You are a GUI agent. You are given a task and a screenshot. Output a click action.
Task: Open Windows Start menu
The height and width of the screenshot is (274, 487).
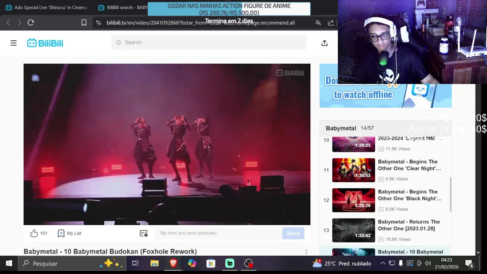pyautogui.click(x=9, y=263)
